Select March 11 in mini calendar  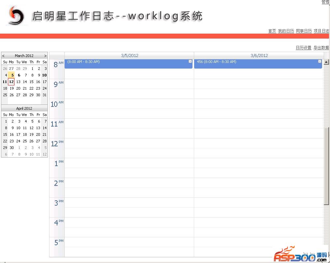(5, 82)
